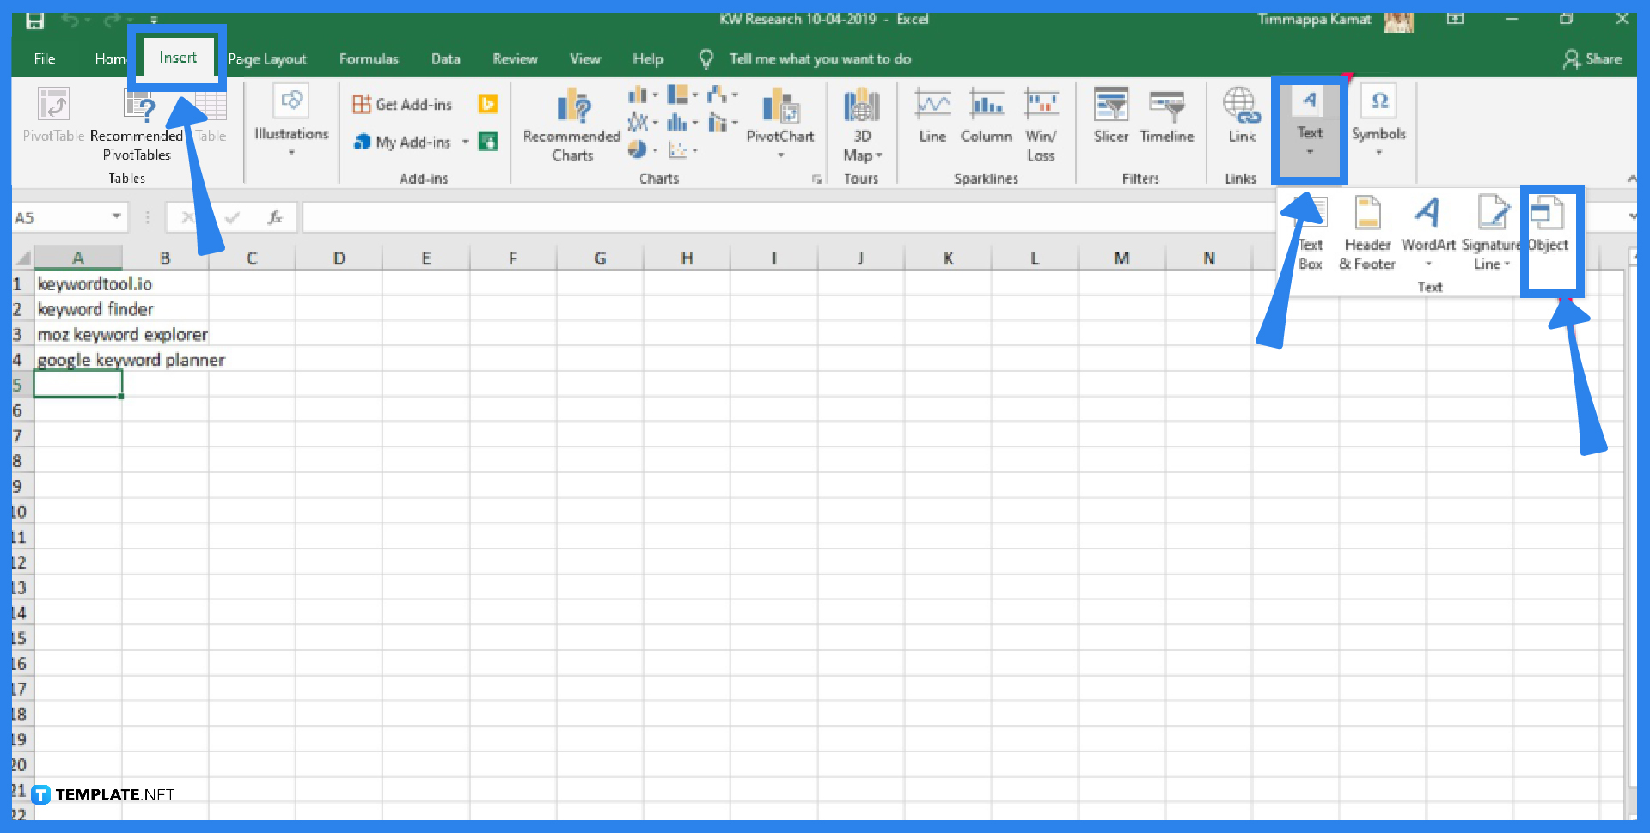Insert a Win/Loss sparkline
Screen dimensions: 1650x833
[1041, 120]
